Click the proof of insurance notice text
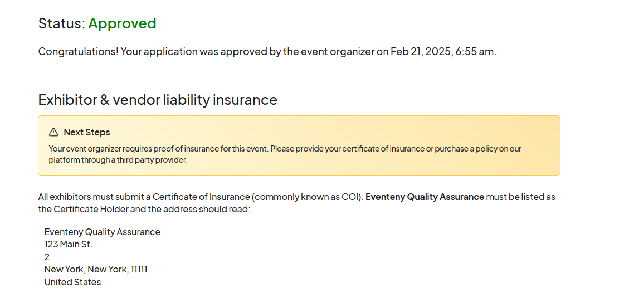 [x=285, y=154]
